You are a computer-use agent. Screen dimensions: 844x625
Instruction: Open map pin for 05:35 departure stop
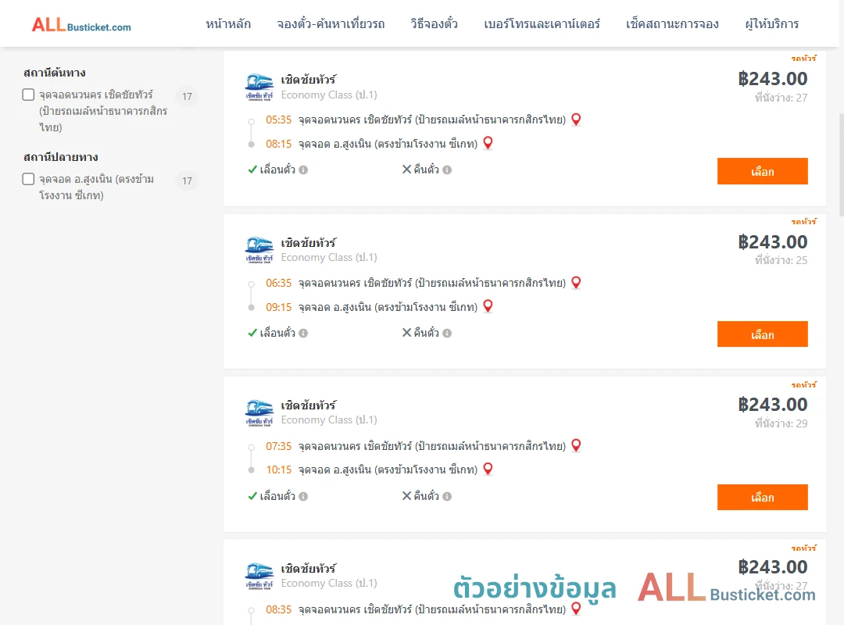pos(576,120)
